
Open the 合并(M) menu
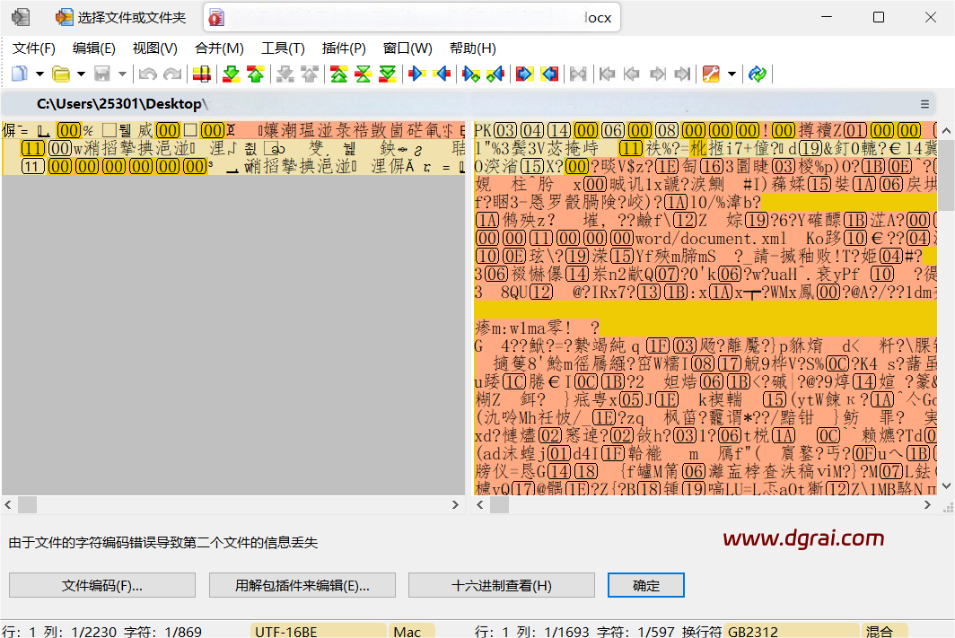219,48
